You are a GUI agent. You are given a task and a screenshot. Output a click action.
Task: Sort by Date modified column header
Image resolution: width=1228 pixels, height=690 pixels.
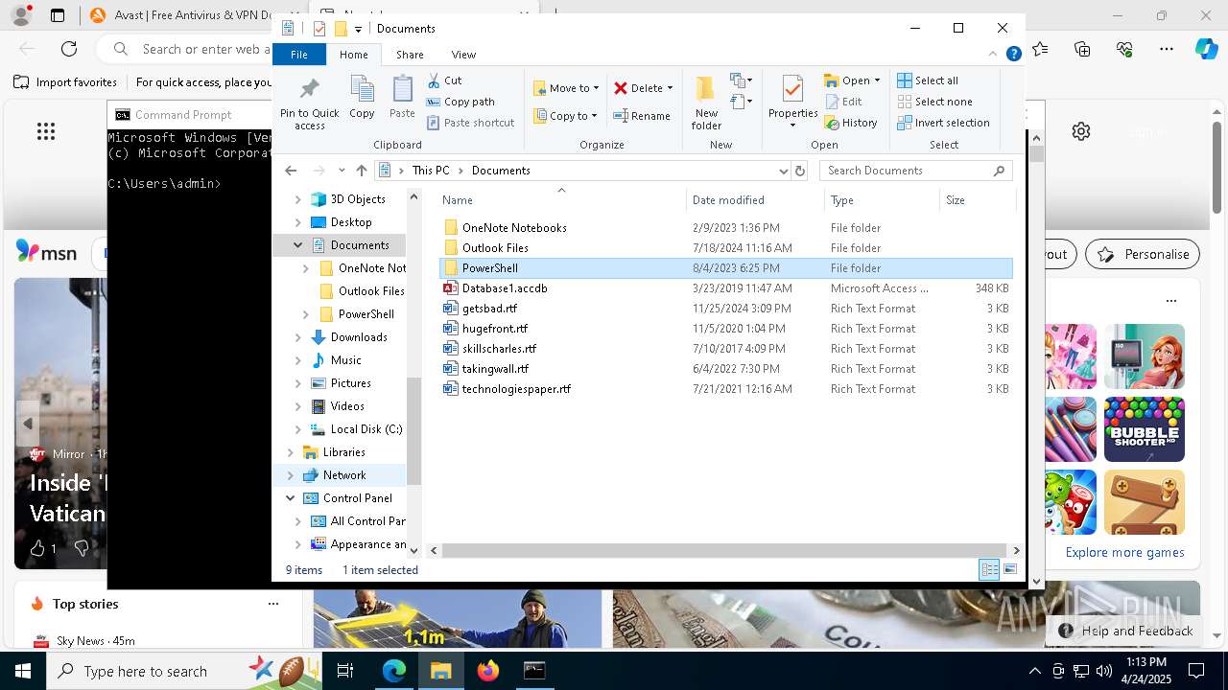[x=755, y=200]
